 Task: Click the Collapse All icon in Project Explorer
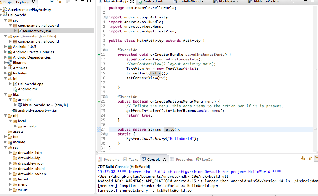point(52,2)
